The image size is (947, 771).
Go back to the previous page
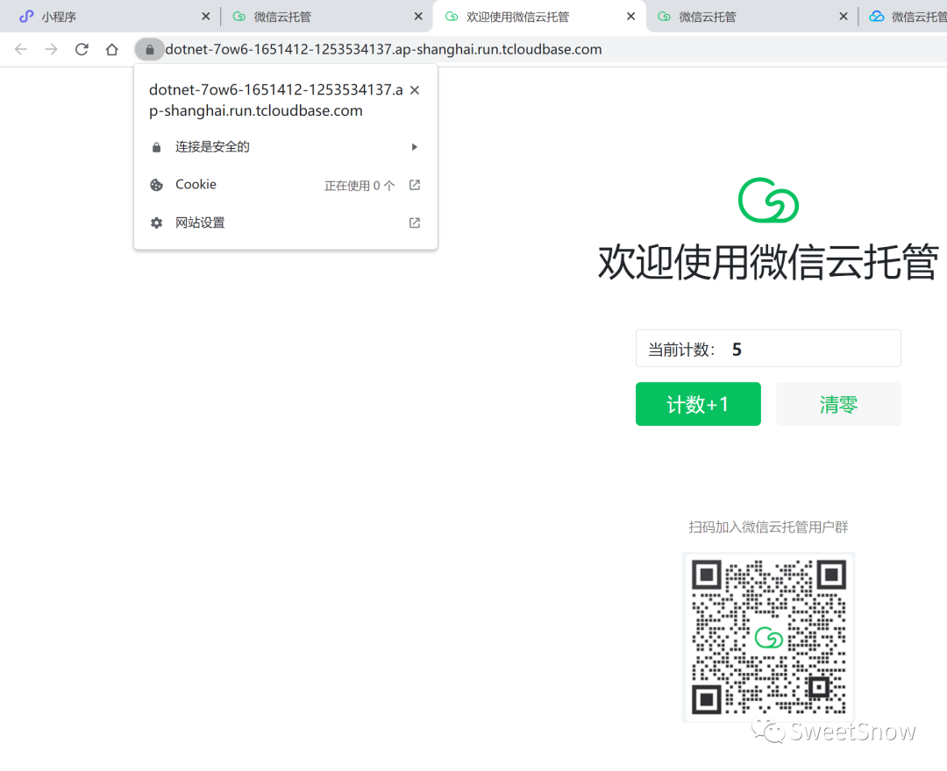(x=21, y=49)
